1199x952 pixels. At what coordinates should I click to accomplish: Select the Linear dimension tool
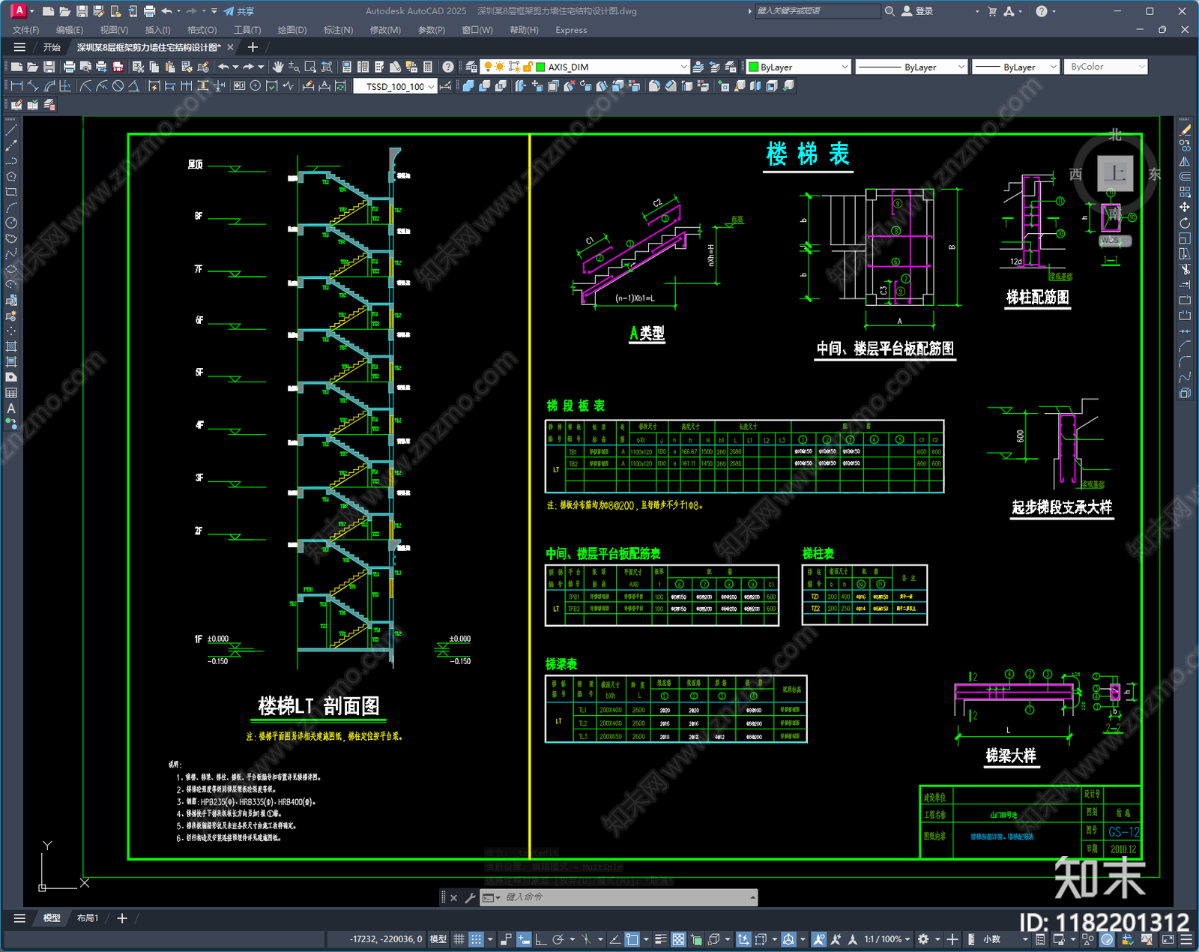[x=16, y=86]
